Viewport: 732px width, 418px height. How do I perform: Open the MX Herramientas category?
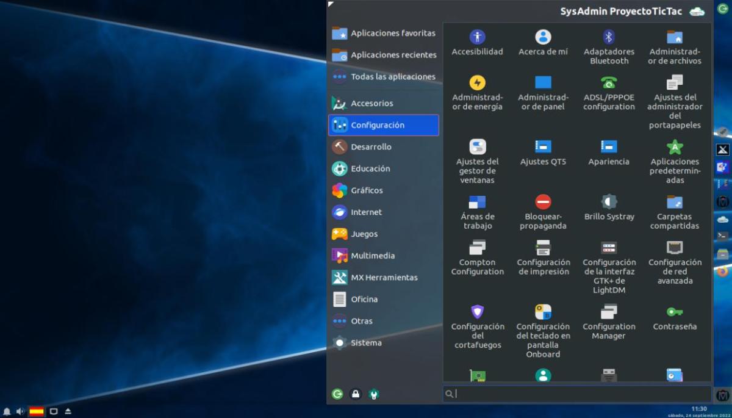(383, 278)
